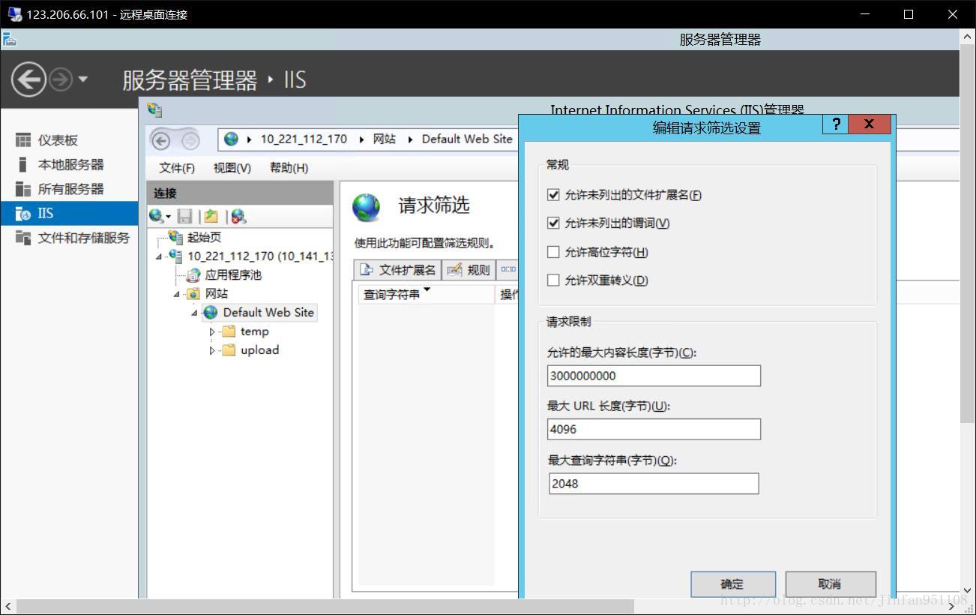Screen dimensions: 976x615
Task: Expand the temp folder node
Action: point(212,331)
